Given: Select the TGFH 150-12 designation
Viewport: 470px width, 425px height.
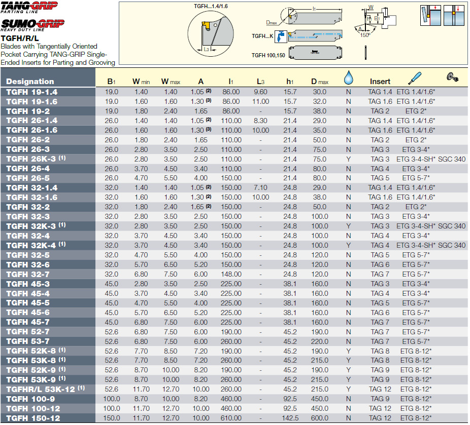Looking at the screenshot, I should 33,418.
